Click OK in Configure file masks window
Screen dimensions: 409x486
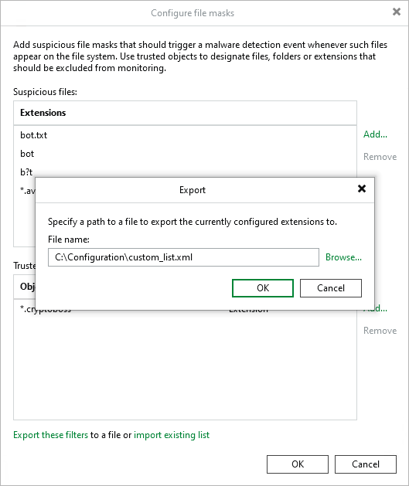[298, 464]
